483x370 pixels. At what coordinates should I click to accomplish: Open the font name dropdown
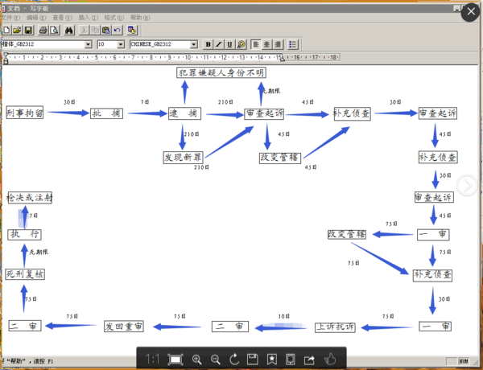88,44
